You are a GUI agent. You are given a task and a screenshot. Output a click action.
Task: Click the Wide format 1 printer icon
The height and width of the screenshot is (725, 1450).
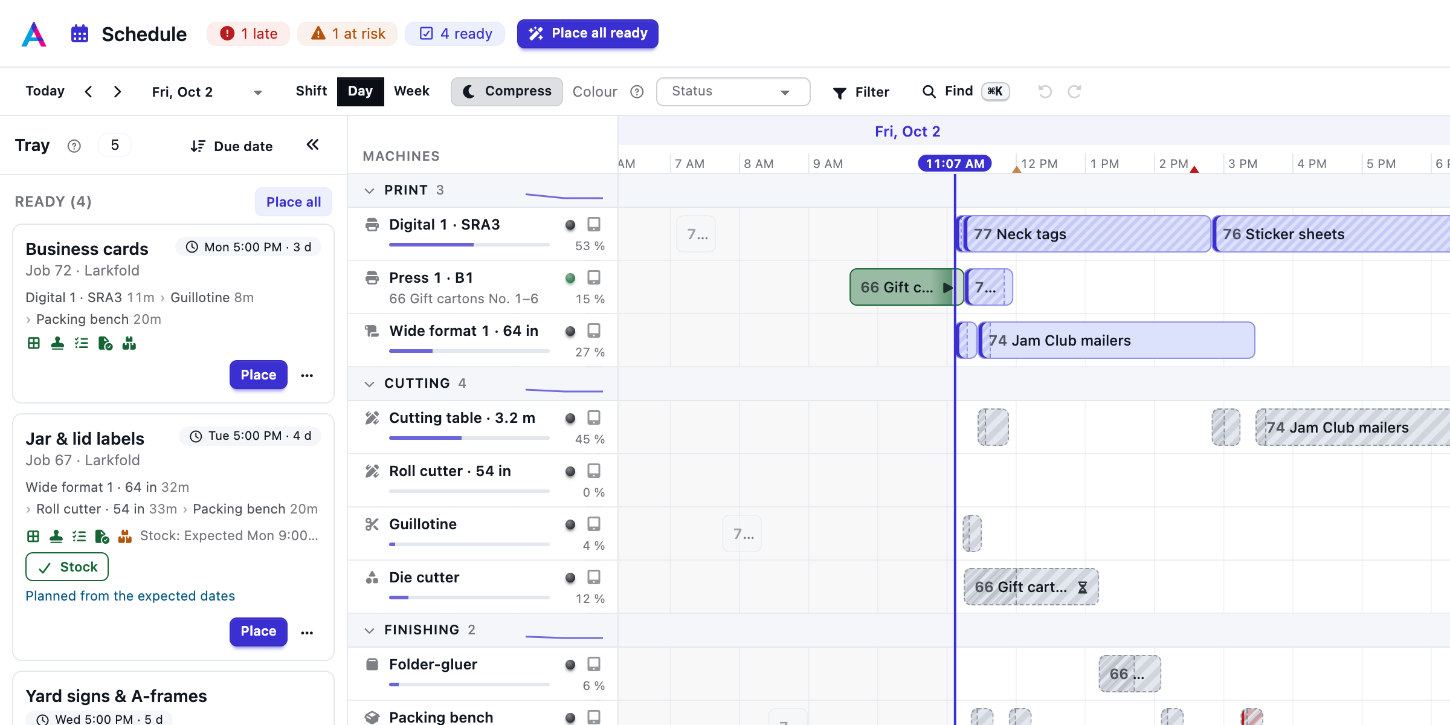coord(372,331)
